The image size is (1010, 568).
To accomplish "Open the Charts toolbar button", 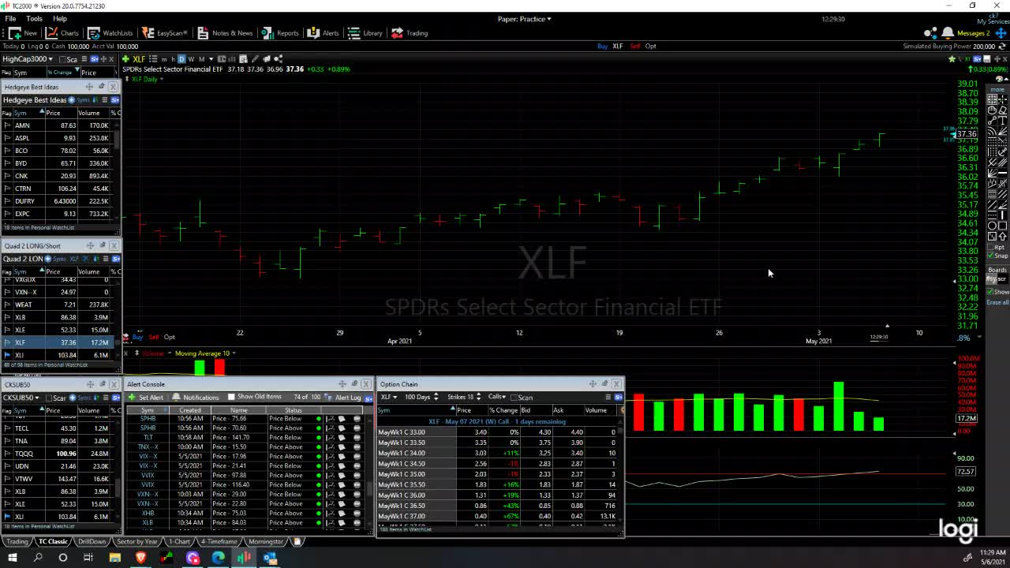I will click(62, 33).
